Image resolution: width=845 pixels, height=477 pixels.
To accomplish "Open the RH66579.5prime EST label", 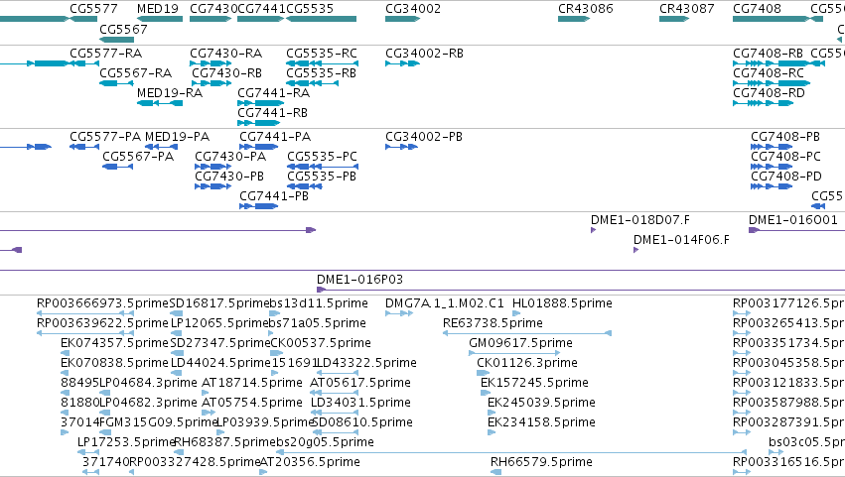I will pyautogui.click(x=541, y=462).
